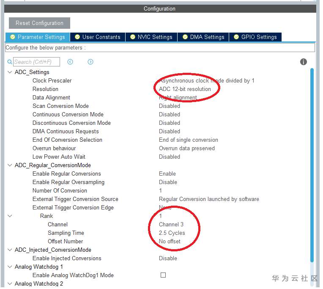Go to next search result arrow
Viewport: 323px width, 289px height.
pyautogui.click(x=90, y=62)
